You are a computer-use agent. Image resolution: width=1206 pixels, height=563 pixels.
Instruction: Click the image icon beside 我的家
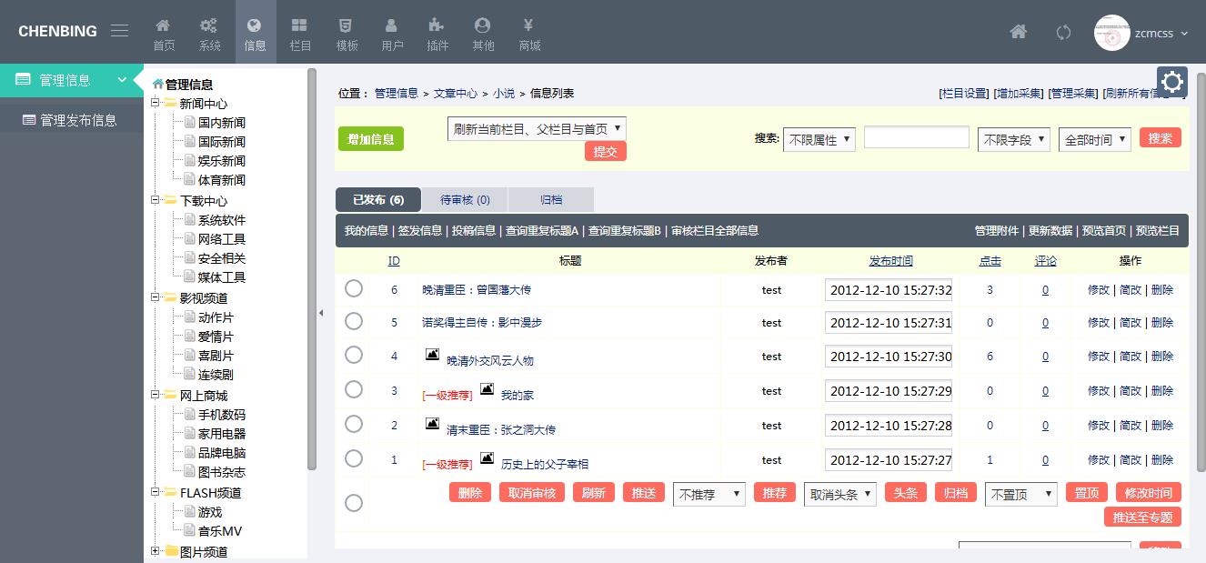487,389
